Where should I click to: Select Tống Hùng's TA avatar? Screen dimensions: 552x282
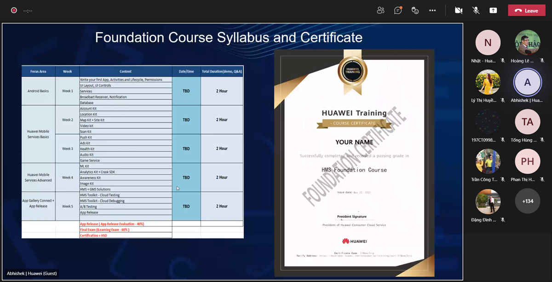click(528, 122)
